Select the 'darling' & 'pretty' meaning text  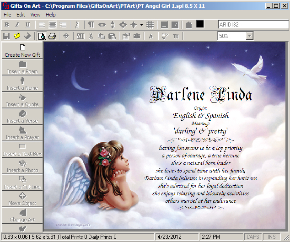click(201, 131)
